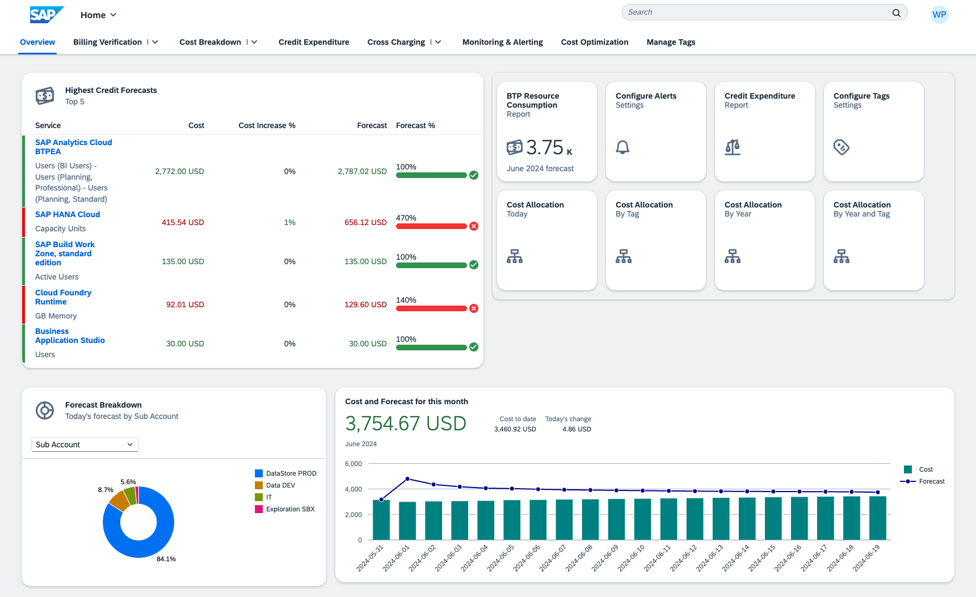This screenshot has width=976, height=597.
Task: Click hierarchy icon on Cost Allocation By Tag
Action: [624, 256]
